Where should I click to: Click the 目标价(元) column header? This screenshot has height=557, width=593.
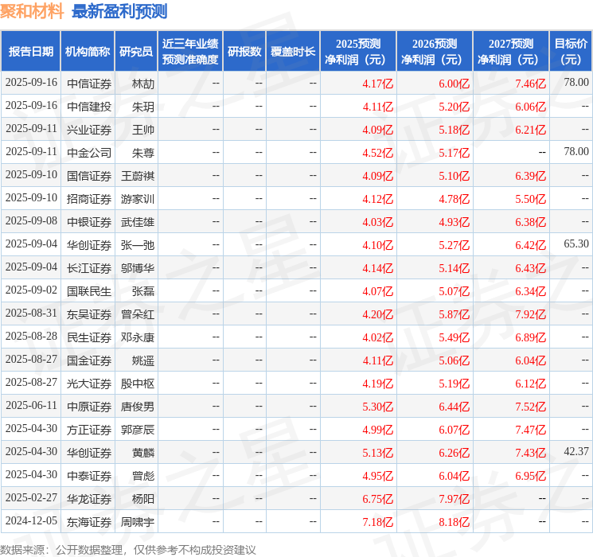(571, 51)
